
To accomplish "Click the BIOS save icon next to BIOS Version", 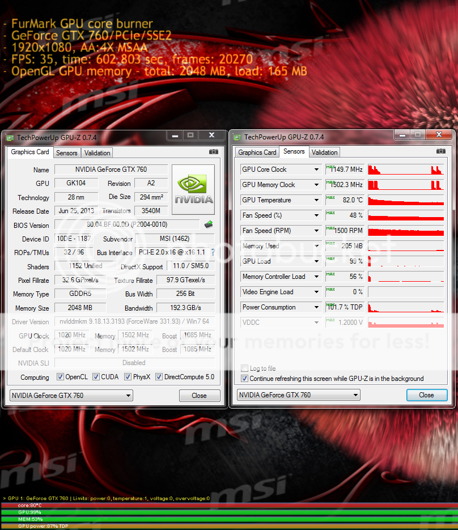I will coord(209,224).
